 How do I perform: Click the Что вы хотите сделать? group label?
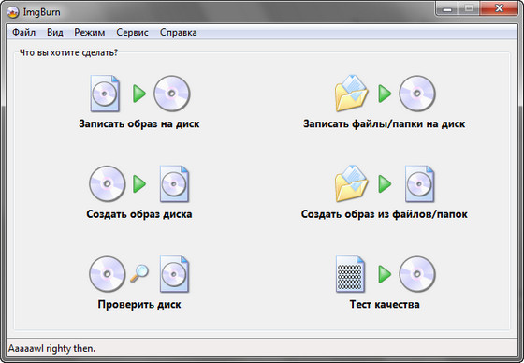[68, 52]
